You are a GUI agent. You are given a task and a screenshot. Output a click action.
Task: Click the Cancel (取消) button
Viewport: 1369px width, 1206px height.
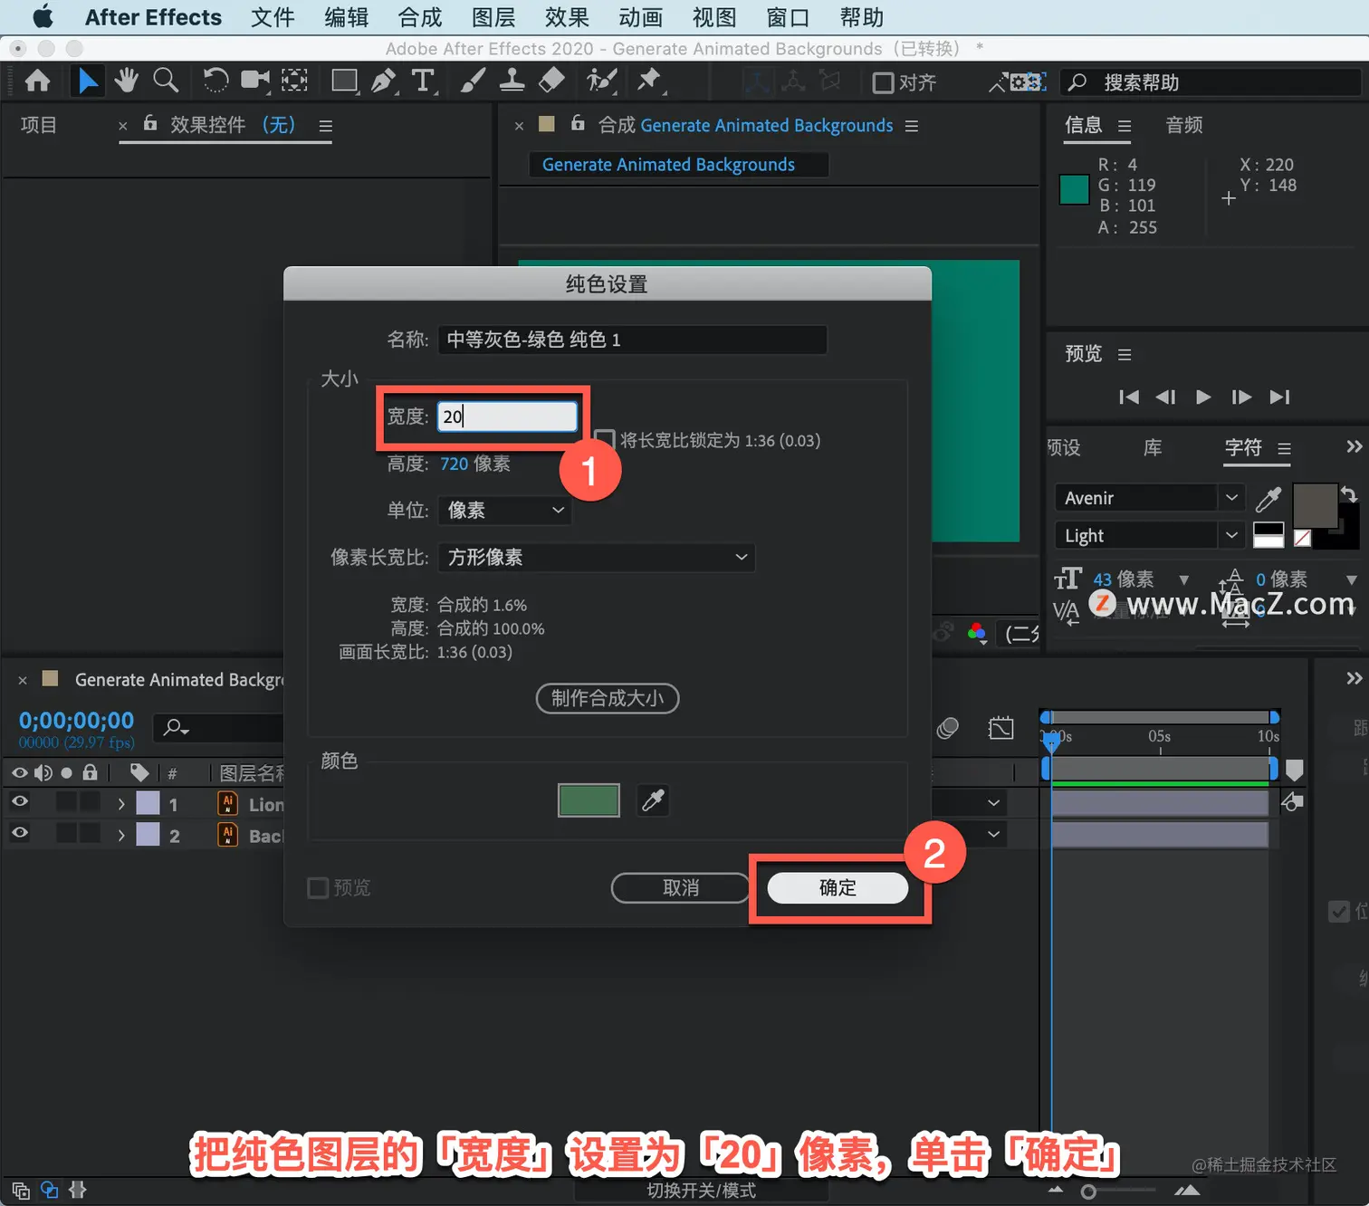681,888
